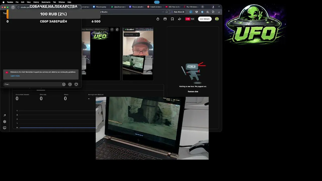Image resolution: width=322 pixels, height=181 pixels.
Task: Open the address bar three-dots menu
Action: (x=163, y=12)
